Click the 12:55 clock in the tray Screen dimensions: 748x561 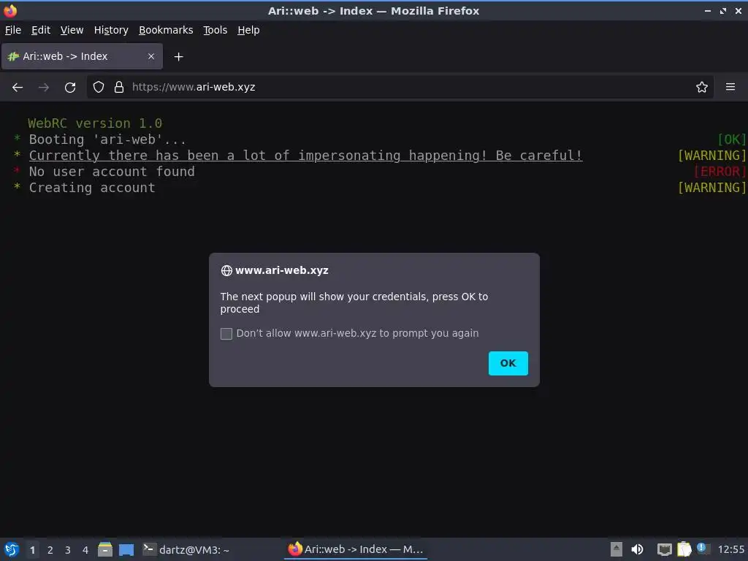click(x=730, y=549)
